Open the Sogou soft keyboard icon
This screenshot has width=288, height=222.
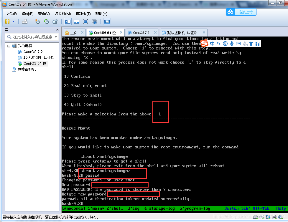point(238,44)
